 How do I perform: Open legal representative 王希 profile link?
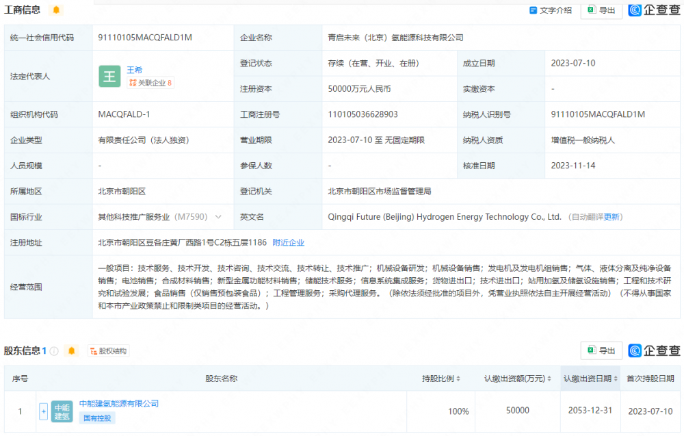[x=135, y=70]
